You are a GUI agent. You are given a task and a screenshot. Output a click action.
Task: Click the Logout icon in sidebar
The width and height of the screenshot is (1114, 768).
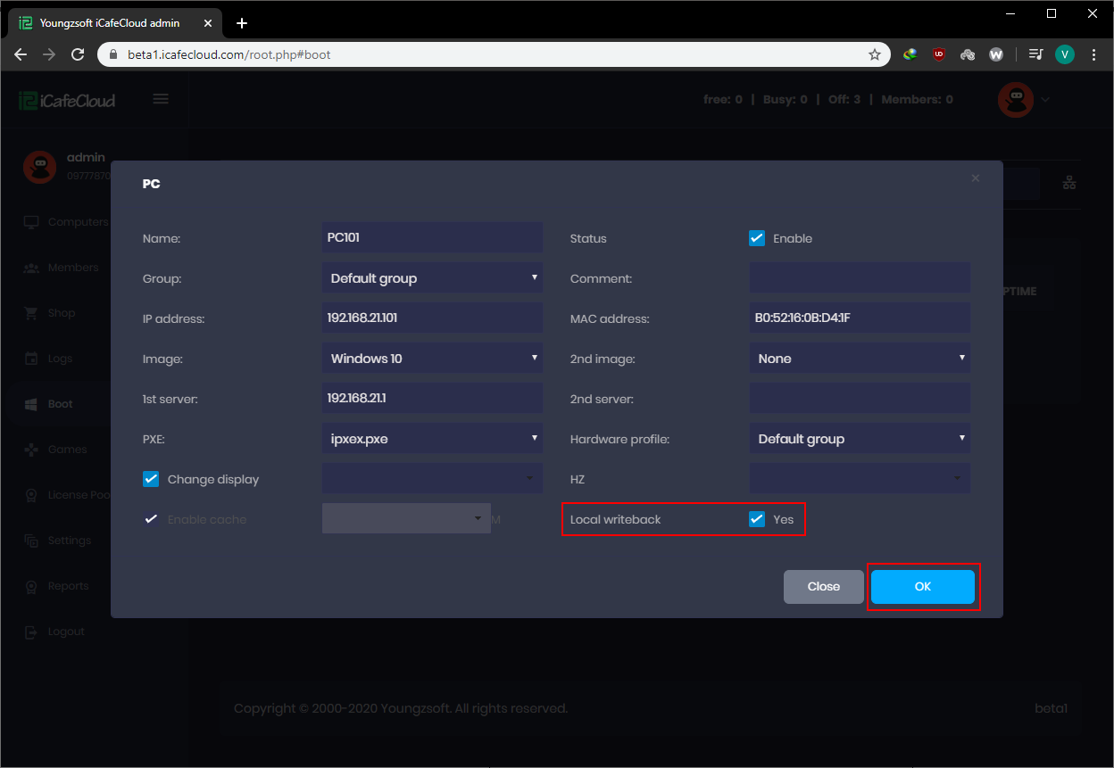31,631
